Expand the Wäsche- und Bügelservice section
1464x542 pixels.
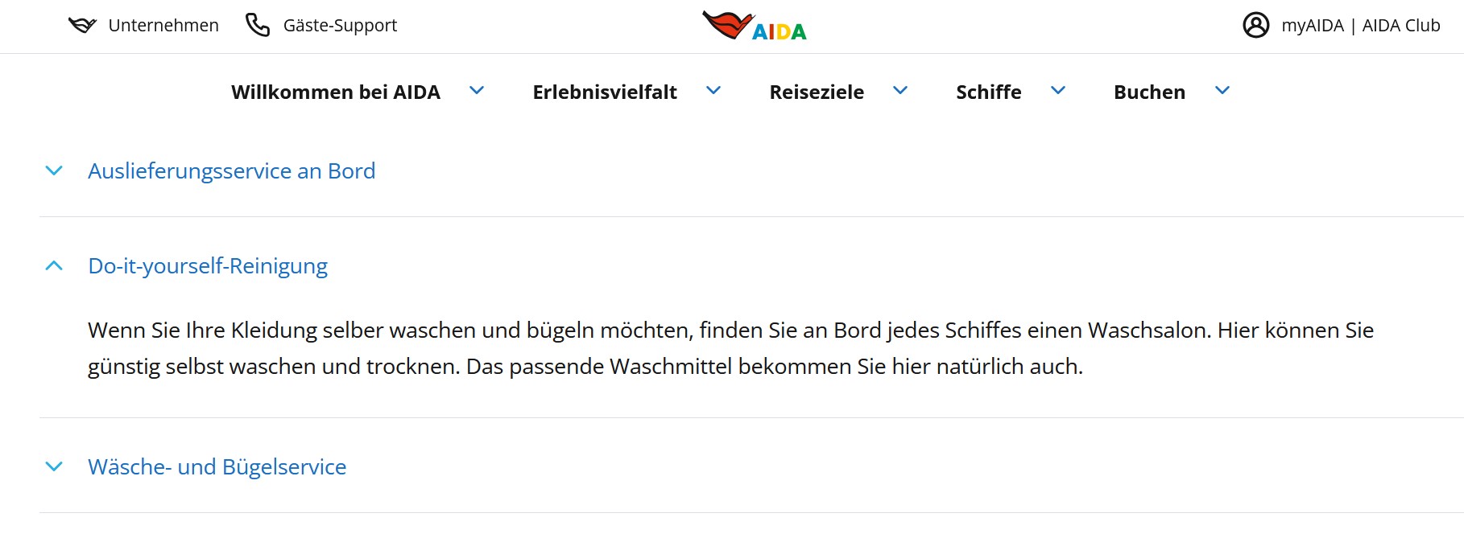pos(217,467)
